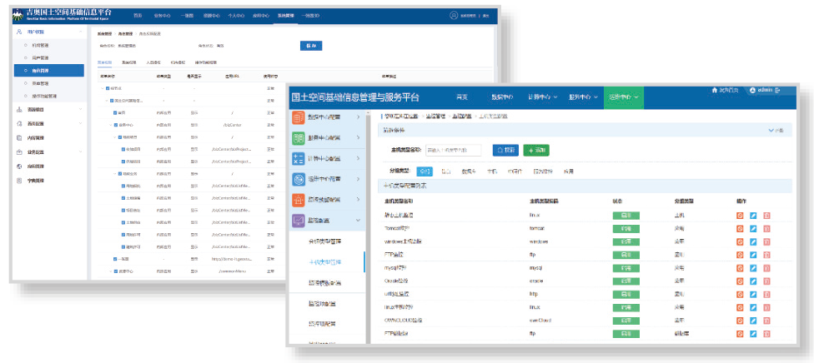Viewport: 814px width, 363px height.
Task: Click the disable icon in the mysql row
Action: [741, 268]
